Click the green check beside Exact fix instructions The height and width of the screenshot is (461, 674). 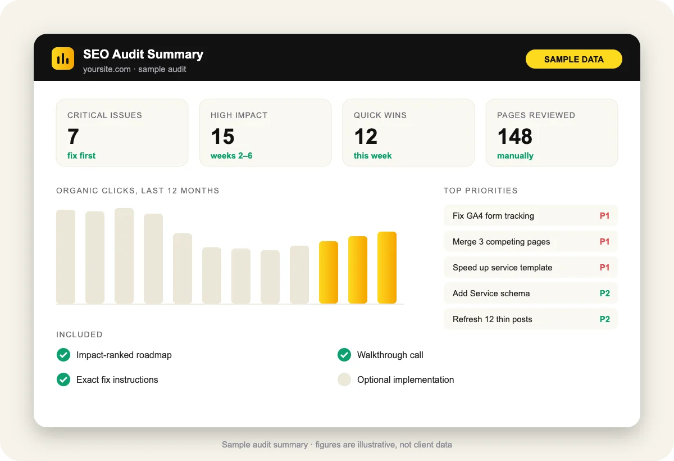(63, 379)
